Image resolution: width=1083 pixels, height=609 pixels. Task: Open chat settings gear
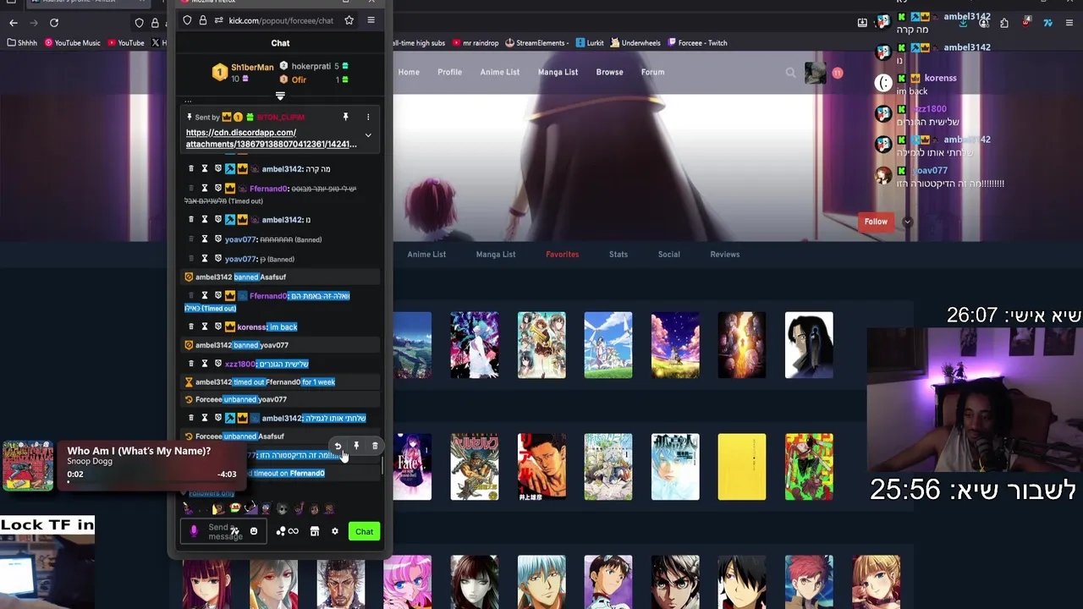click(335, 531)
